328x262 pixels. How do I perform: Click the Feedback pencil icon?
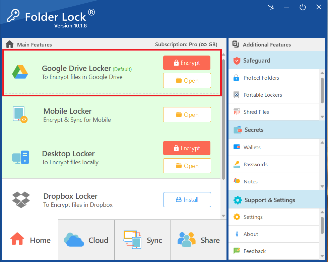click(237, 250)
